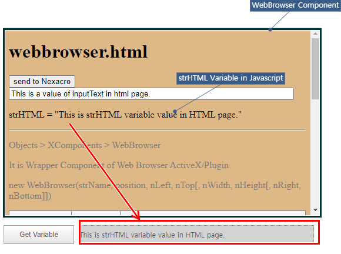341x254 pixels.
Task: Click the 'webbrowser.html' heading
Action: tap(78, 52)
